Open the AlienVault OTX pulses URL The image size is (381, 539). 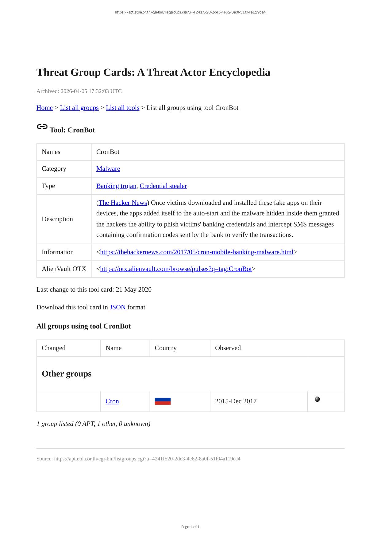click(x=176, y=269)
